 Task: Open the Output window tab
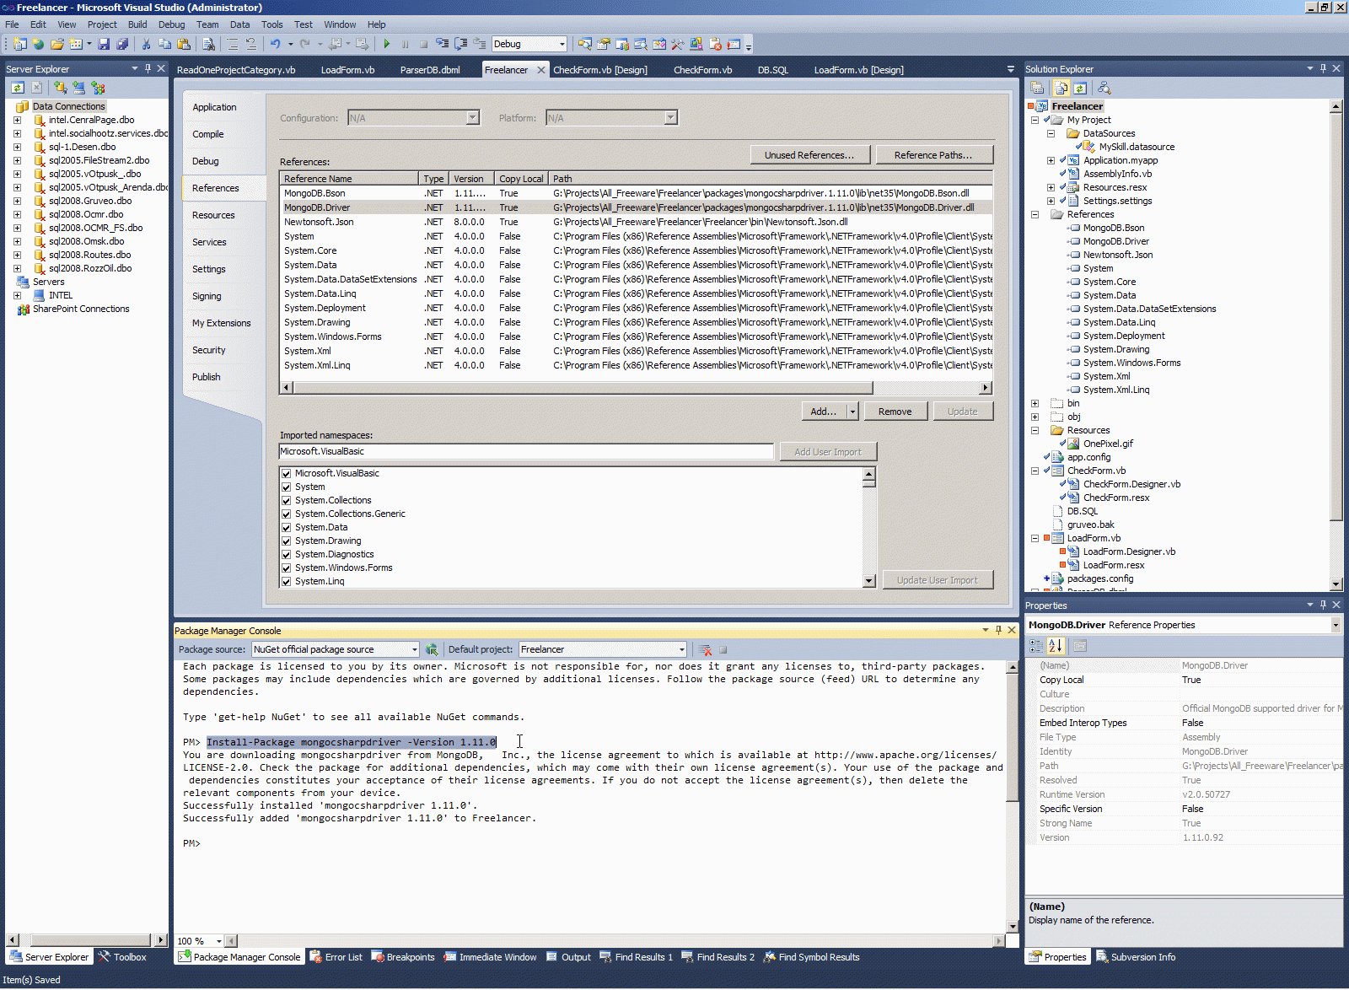[x=568, y=957]
